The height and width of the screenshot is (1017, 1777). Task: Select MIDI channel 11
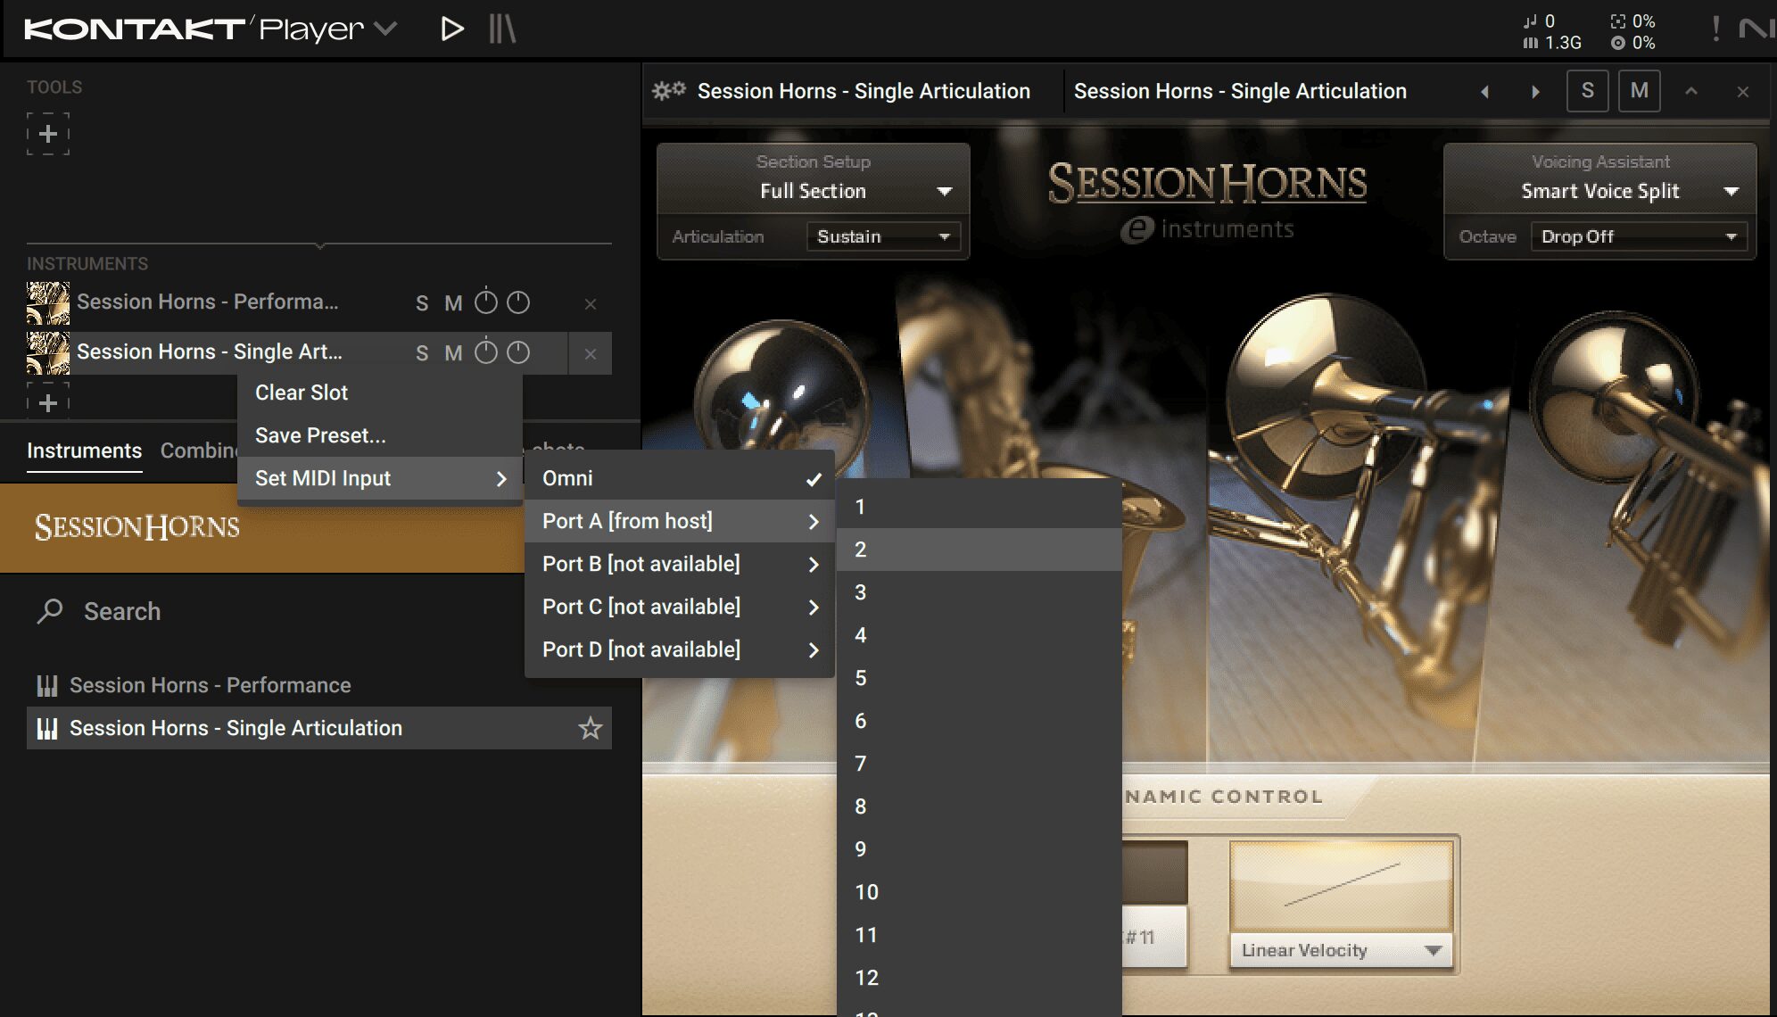[979, 935]
